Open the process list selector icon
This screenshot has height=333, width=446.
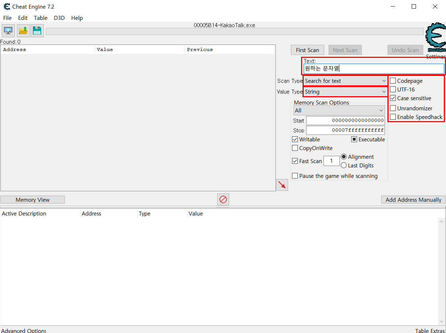(8, 31)
